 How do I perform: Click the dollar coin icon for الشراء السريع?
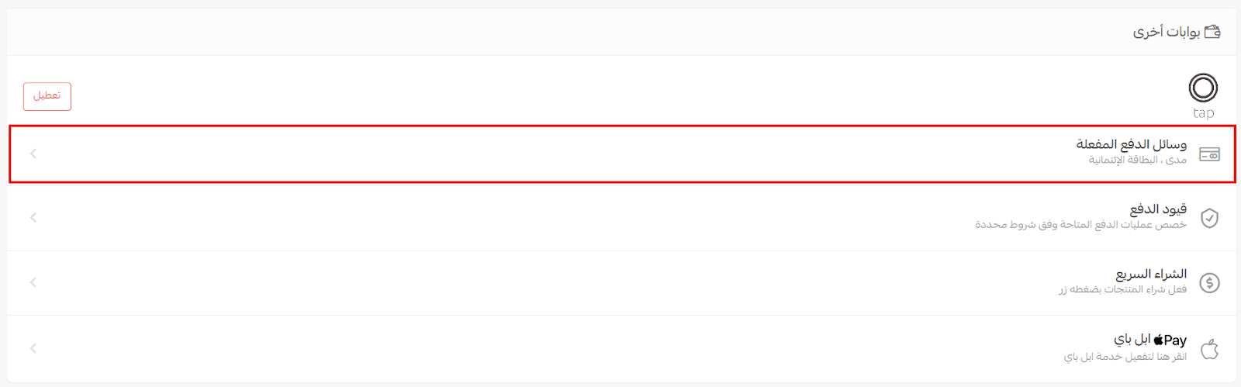tap(1209, 283)
